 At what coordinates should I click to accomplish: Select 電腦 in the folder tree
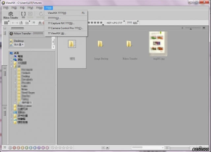point(20,56)
